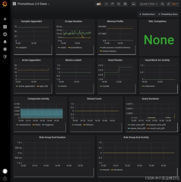The image size is (181, 182).
Task: Open the Server Admin shield icon
Action: pyautogui.click(x=5, y=57)
